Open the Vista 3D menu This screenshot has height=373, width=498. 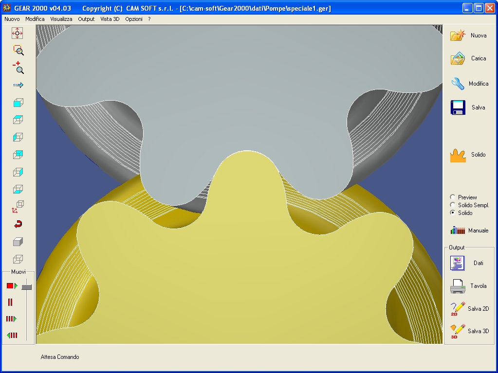(110, 19)
